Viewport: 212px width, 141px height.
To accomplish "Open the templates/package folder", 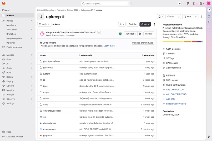I will point(52,111).
